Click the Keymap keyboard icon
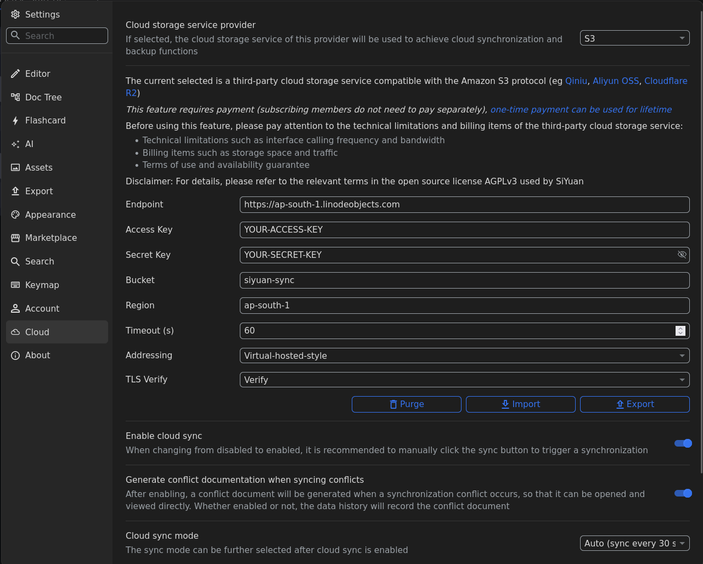This screenshot has height=564, width=703. (15, 285)
